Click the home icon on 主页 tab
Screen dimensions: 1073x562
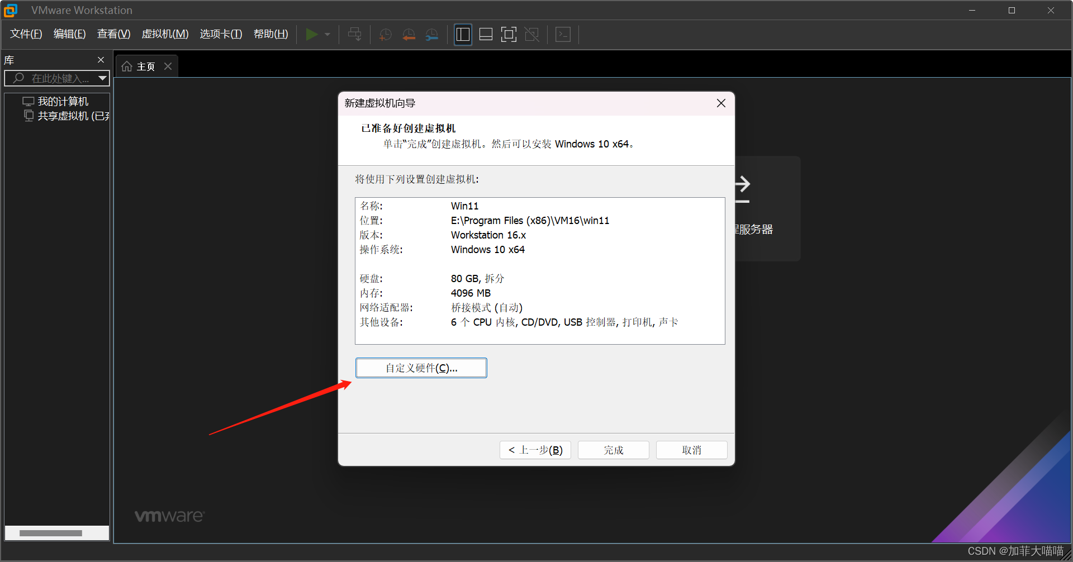127,66
